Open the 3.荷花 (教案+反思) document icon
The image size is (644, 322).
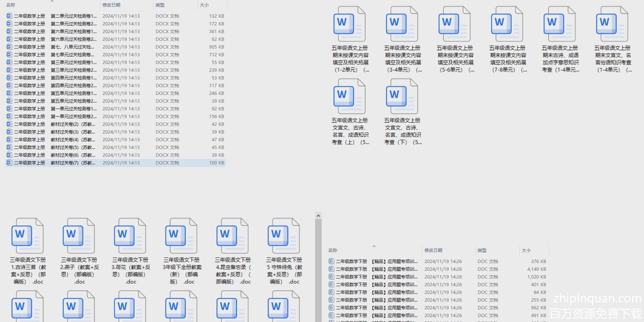[x=130, y=236]
